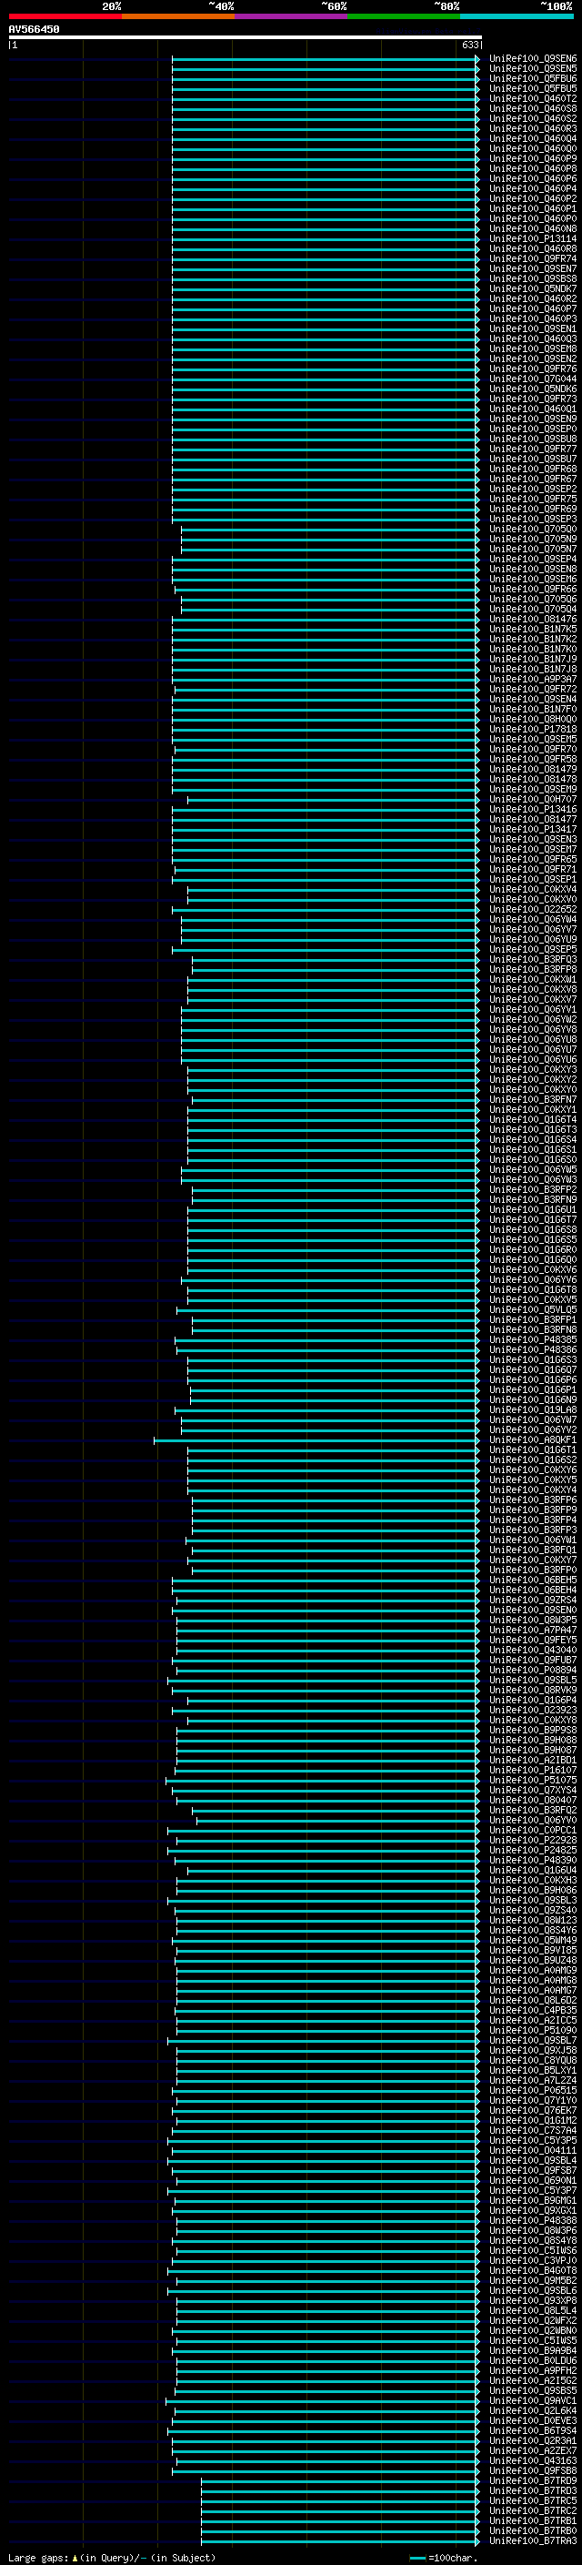Select subject UniRef100_Q8W3P5
This screenshot has height=2565, width=582.
click(x=532, y=1620)
